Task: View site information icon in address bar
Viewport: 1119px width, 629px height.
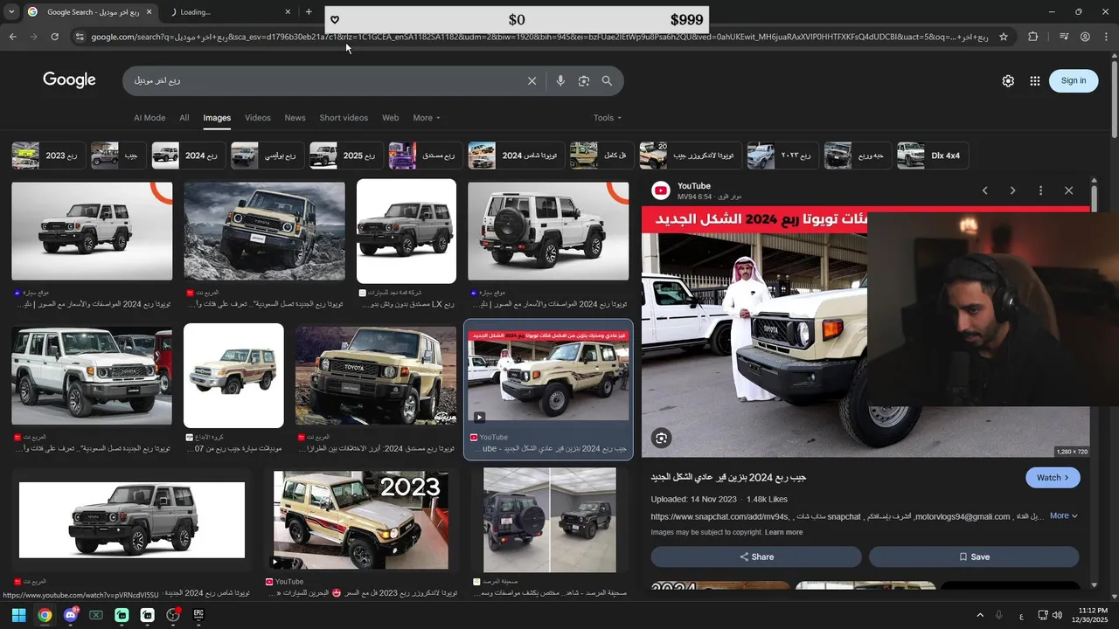Action: [80, 37]
